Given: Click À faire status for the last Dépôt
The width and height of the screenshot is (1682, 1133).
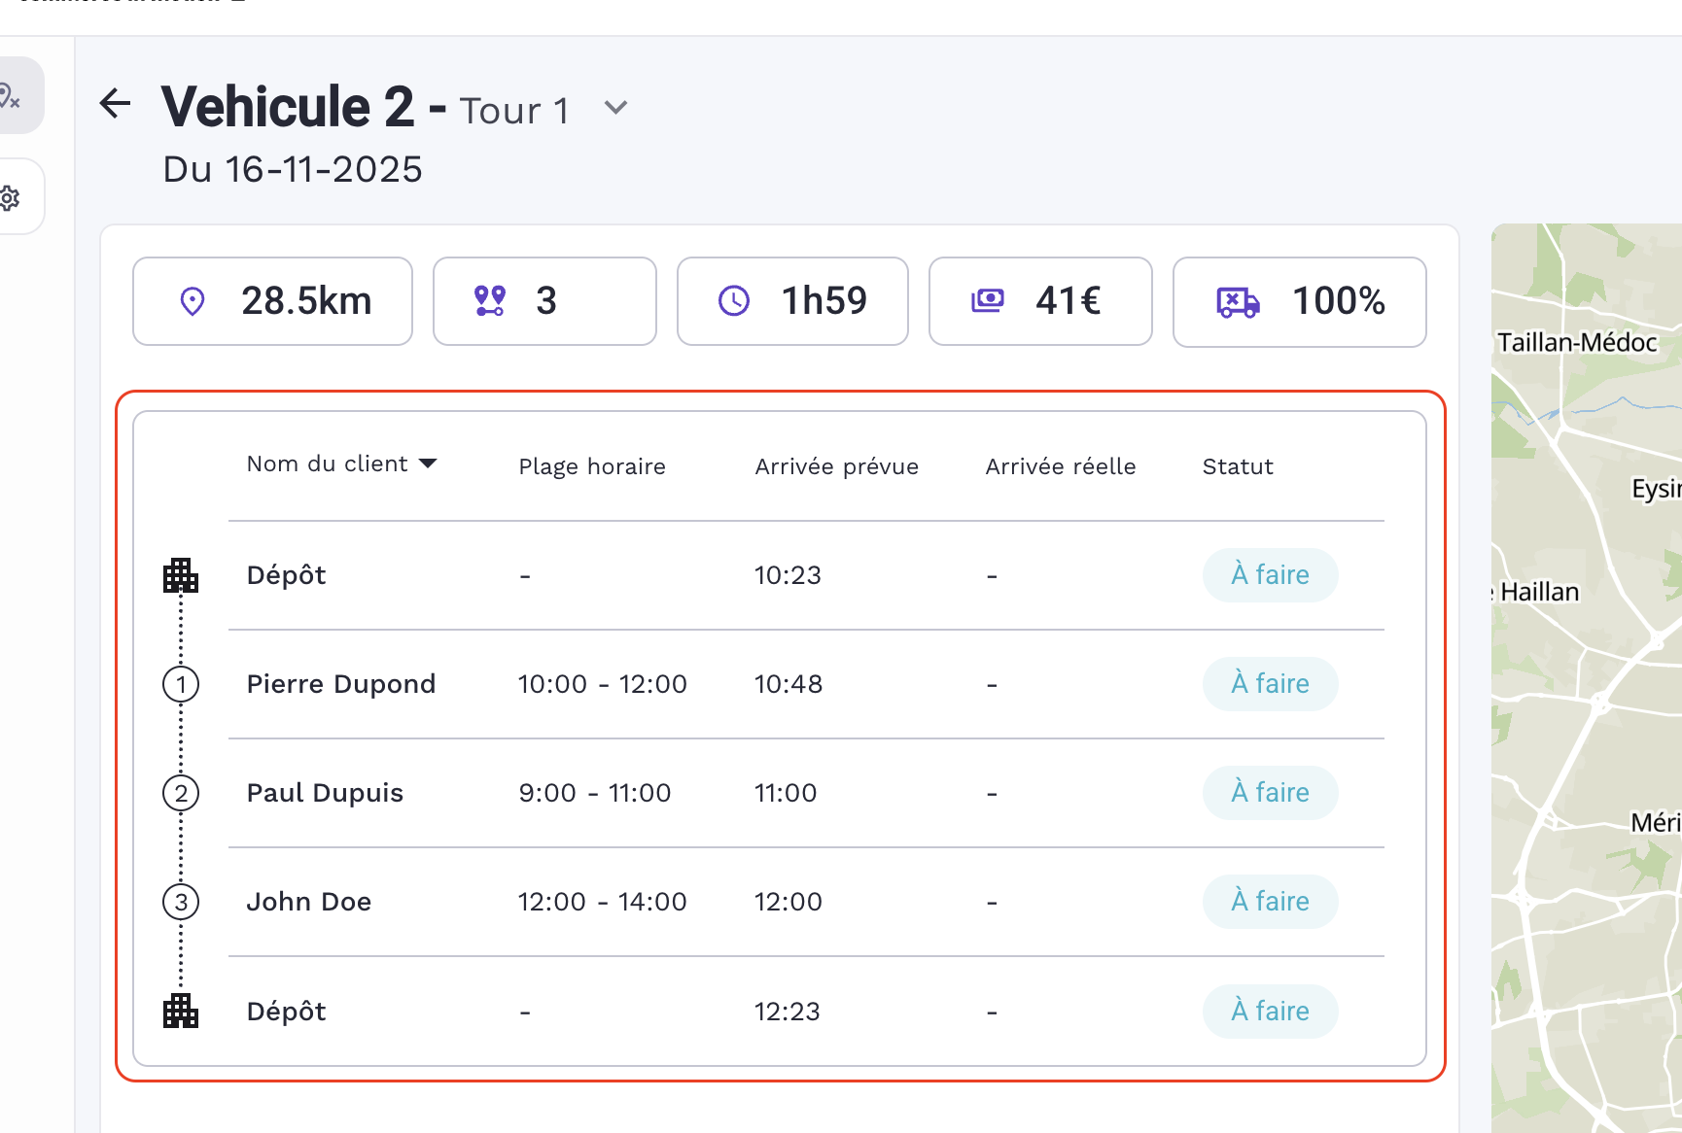Looking at the screenshot, I should click(1270, 1012).
